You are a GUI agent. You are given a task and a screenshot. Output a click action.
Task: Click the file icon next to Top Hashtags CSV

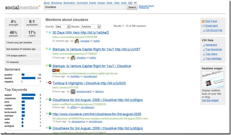[204, 59]
